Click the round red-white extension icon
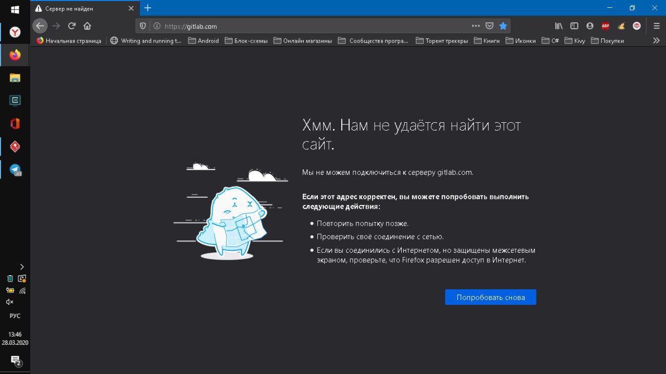The width and height of the screenshot is (666, 374). [x=636, y=26]
